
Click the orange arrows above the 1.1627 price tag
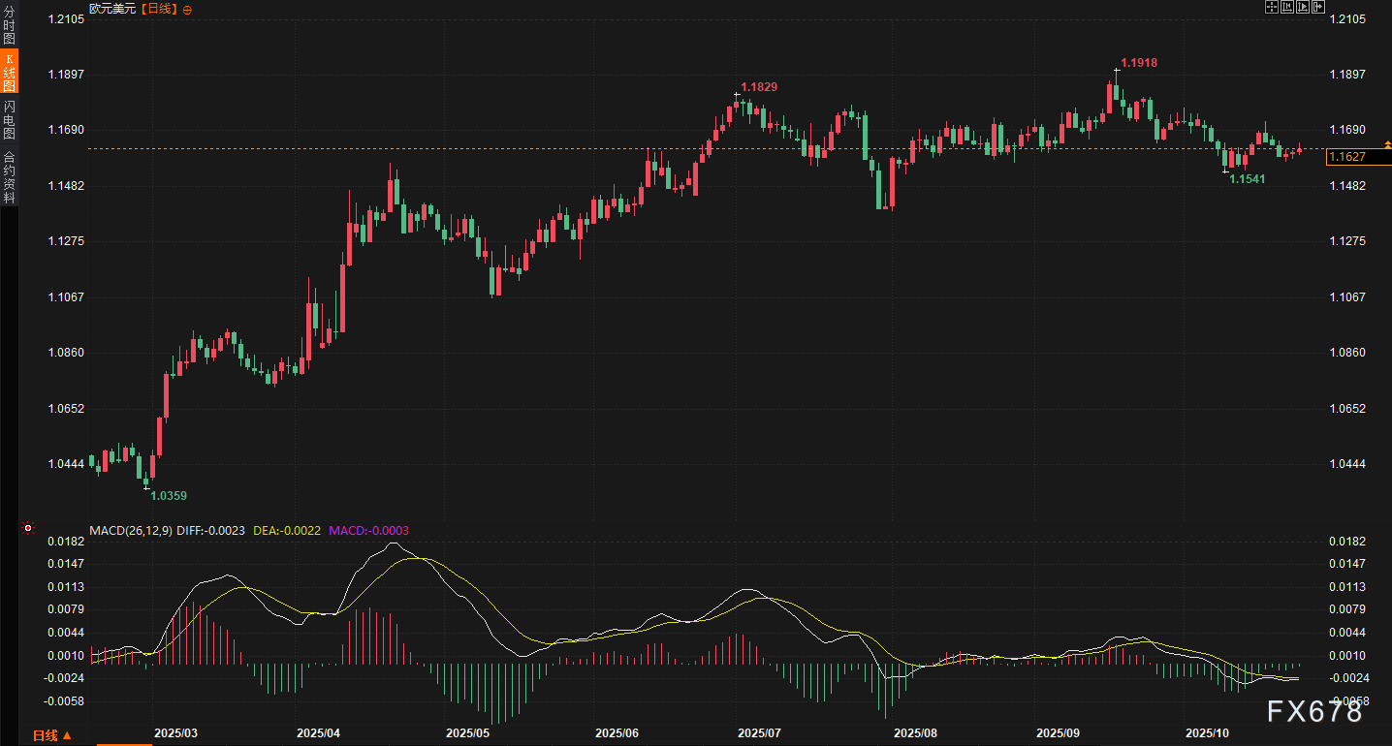tap(1386, 144)
